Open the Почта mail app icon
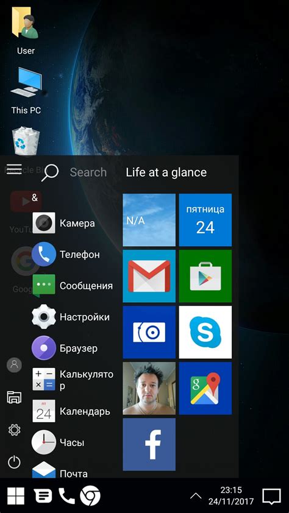 click(43, 470)
